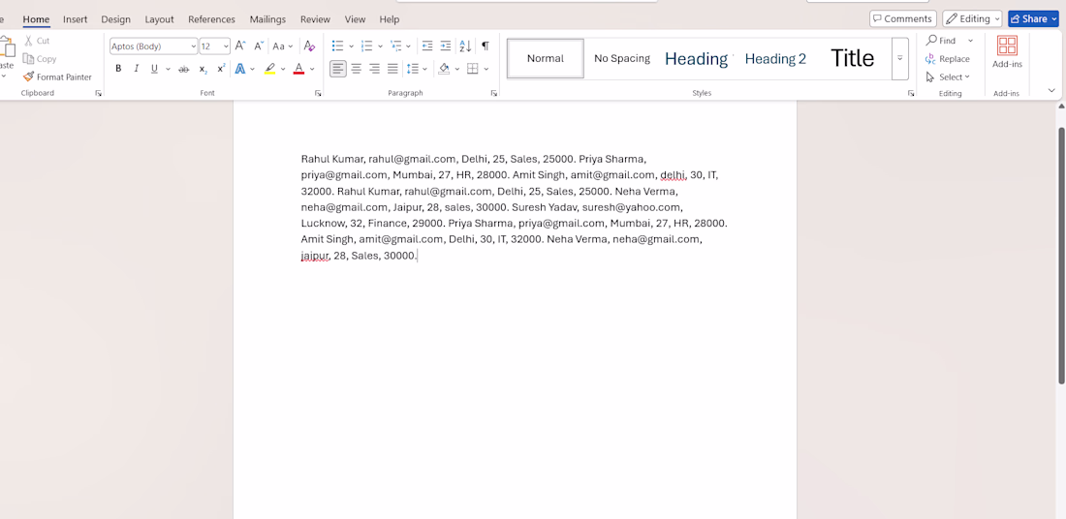
Task: Toggle show paragraph marks pilcrow
Action: point(486,46)
